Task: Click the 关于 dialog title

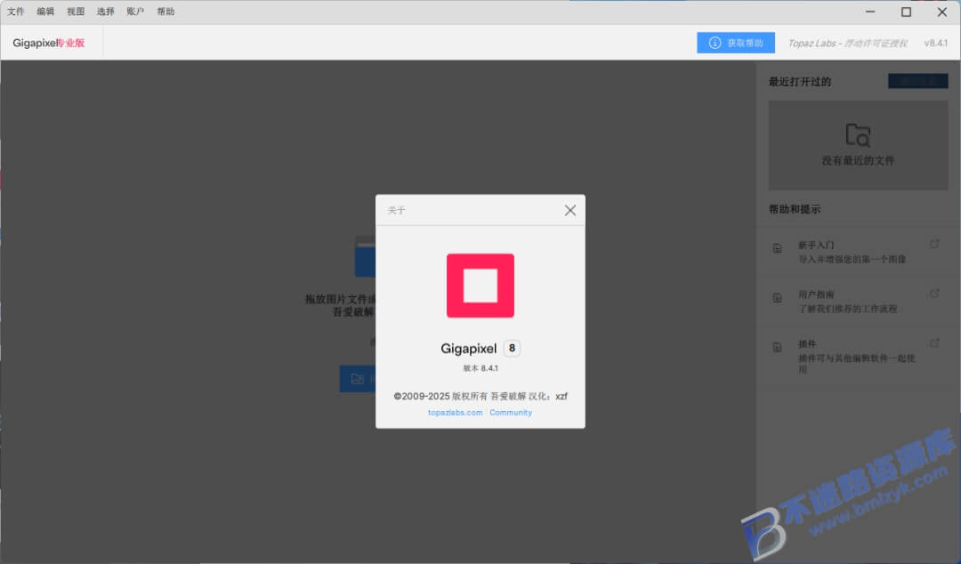Action: 397,210
